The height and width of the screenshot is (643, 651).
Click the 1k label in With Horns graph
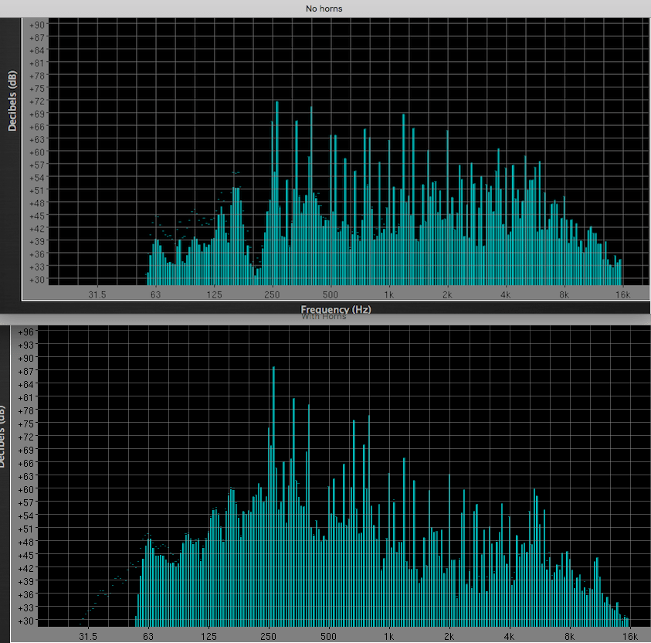click(x=389, y=636)
